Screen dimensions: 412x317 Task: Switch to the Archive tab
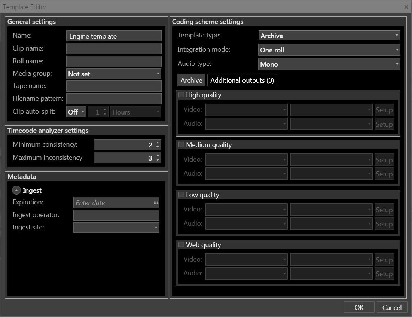coord(191,80)
